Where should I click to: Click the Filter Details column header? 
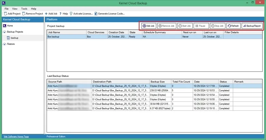coord(243,32)
